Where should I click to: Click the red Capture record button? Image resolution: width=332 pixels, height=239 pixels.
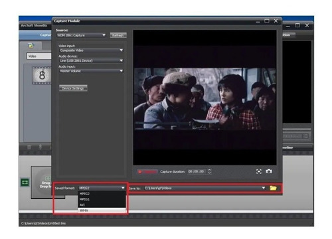(x=147, y=172)
